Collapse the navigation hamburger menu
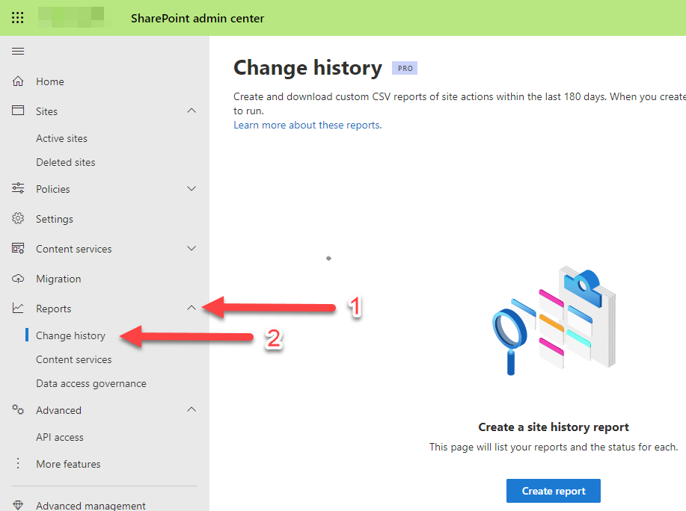Image resolution: width=686 pixels, height=511 pixels. click(18, 52)
